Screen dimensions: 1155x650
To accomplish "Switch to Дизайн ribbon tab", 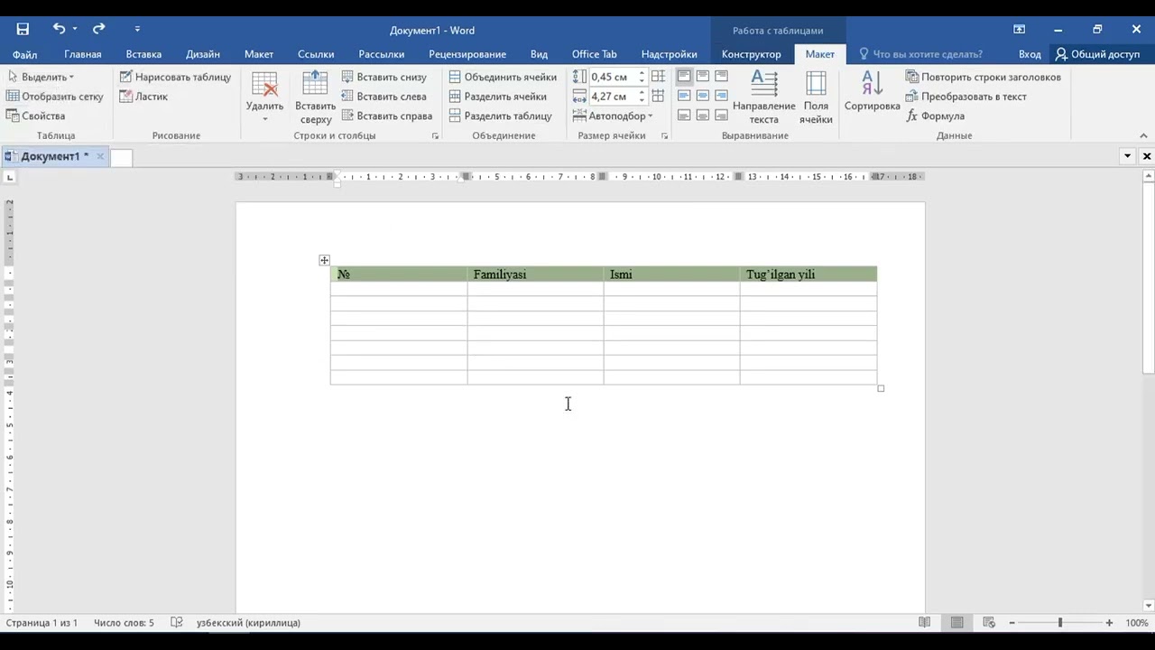I will click(x=203, y=54).
